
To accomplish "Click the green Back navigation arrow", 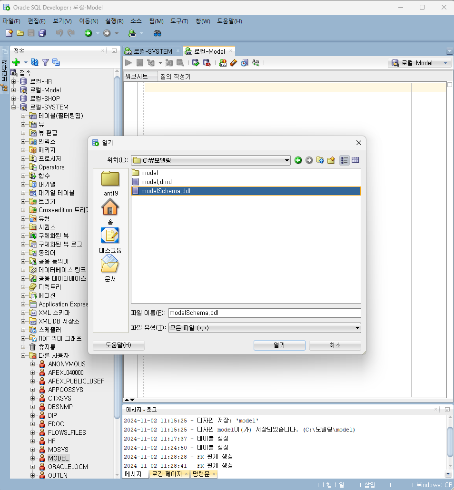I will pos(89,33).
